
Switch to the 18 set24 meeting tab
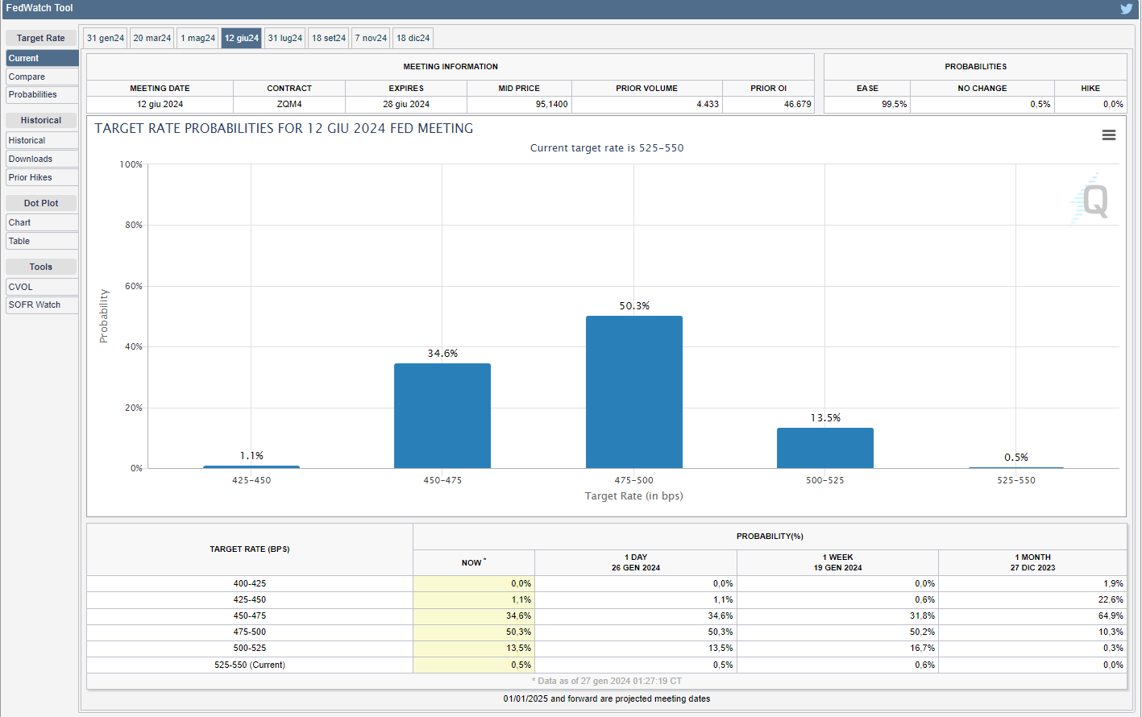click(x=329, y=38)
